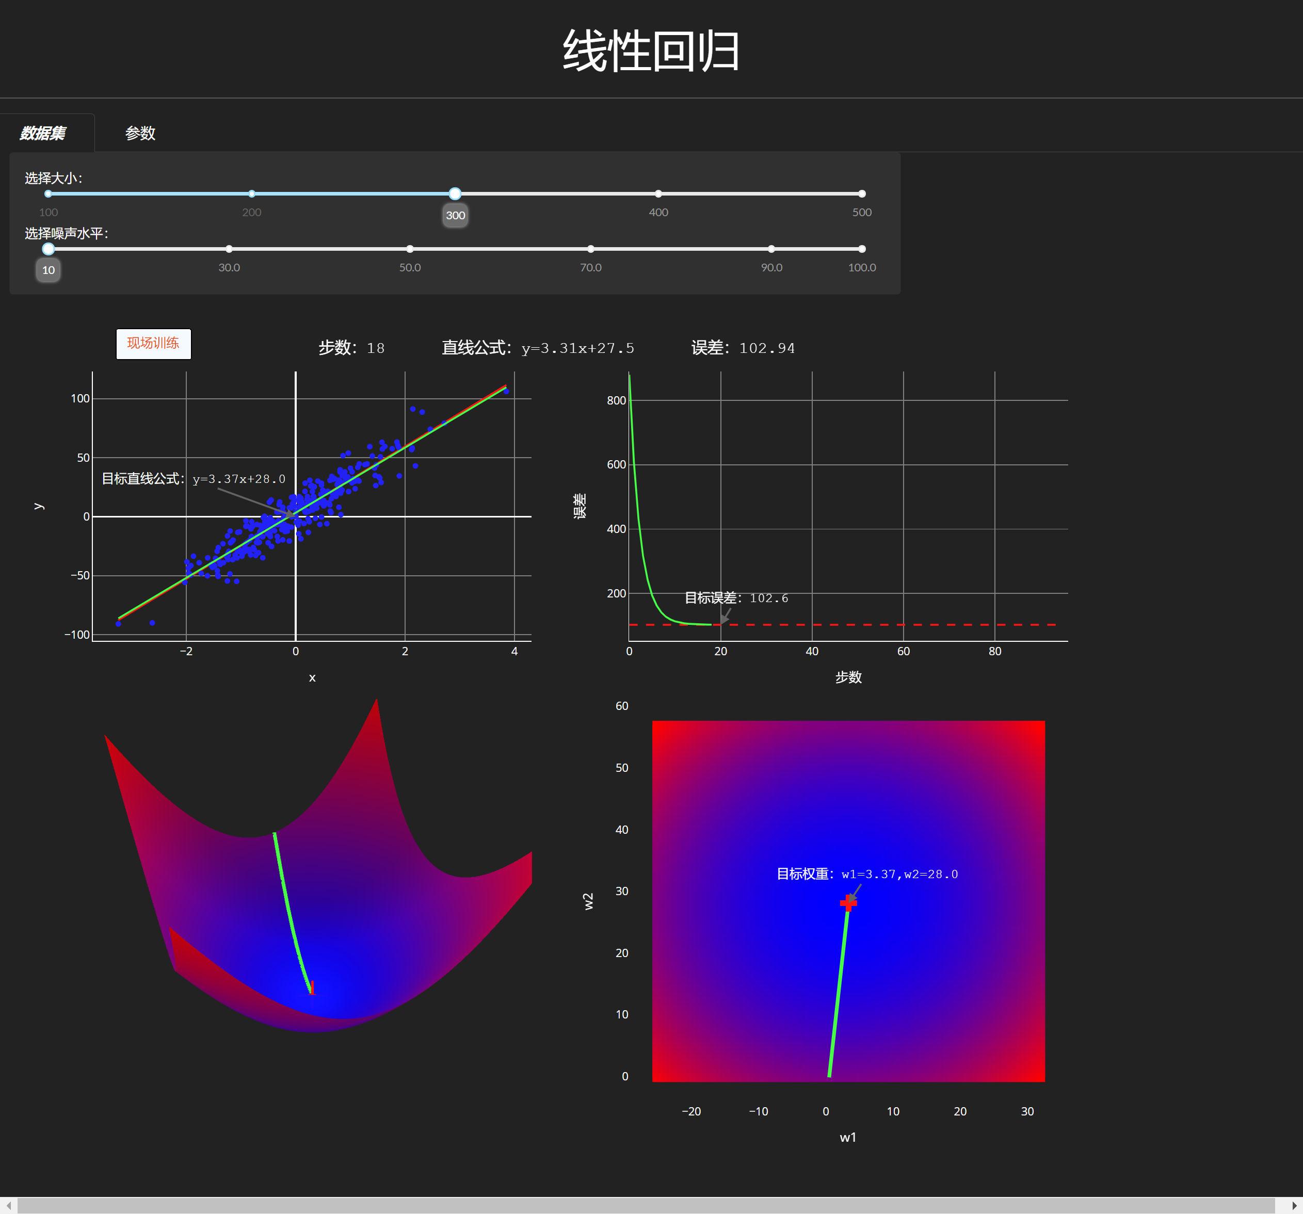
Task: Click the size slider handle at 300
Action: pos(455,194)
